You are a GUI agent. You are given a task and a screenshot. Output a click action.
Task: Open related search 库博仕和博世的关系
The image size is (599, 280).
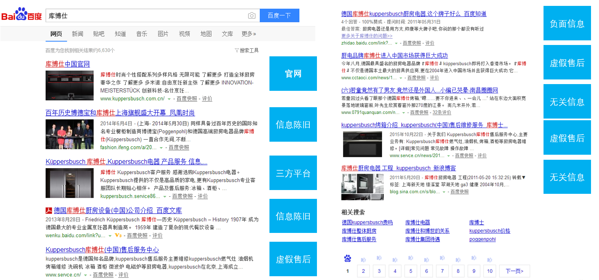click(427, 231)
